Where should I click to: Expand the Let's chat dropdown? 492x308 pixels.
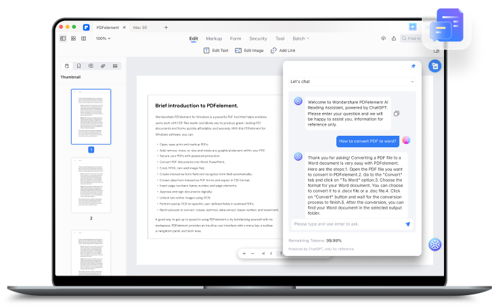352,81
